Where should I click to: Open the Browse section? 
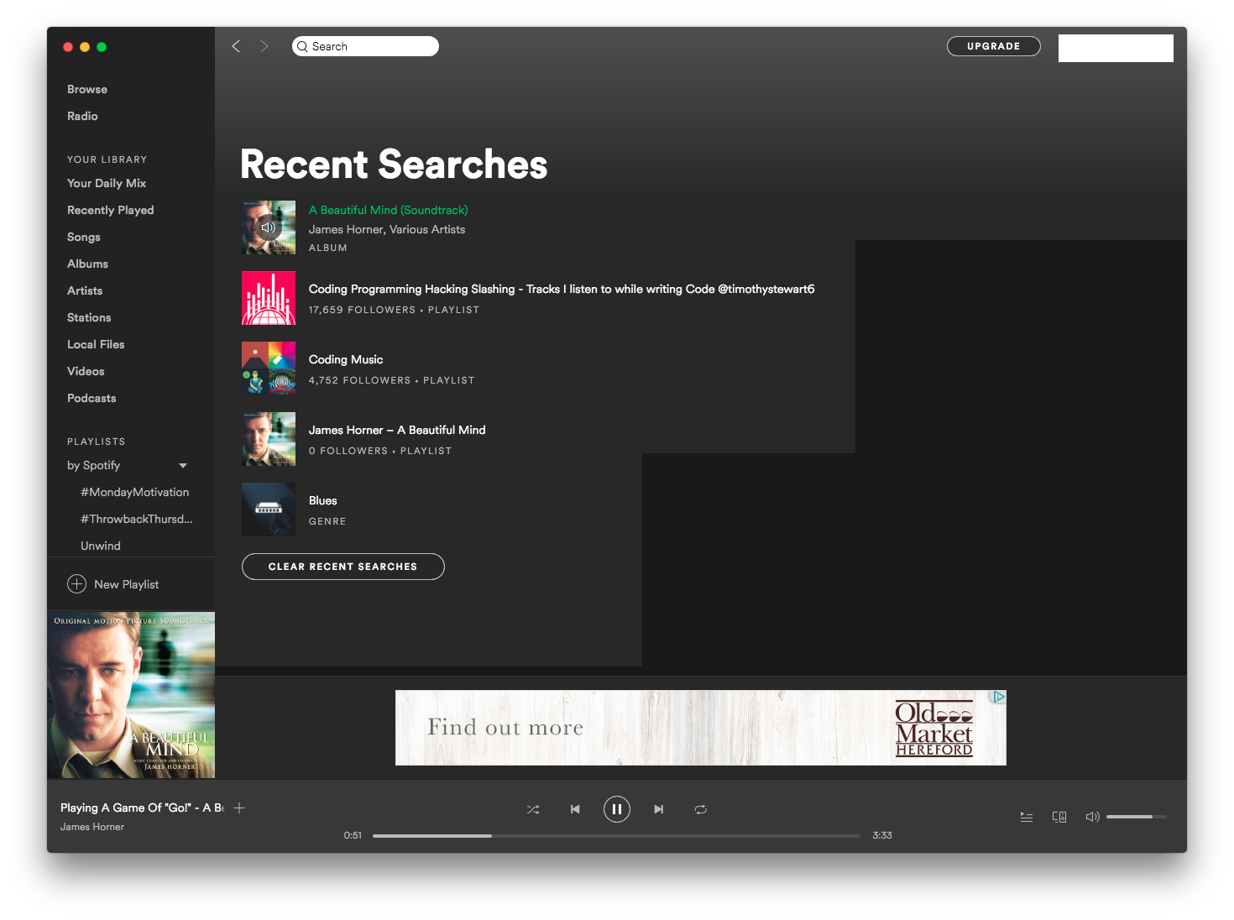pos(86,89)
